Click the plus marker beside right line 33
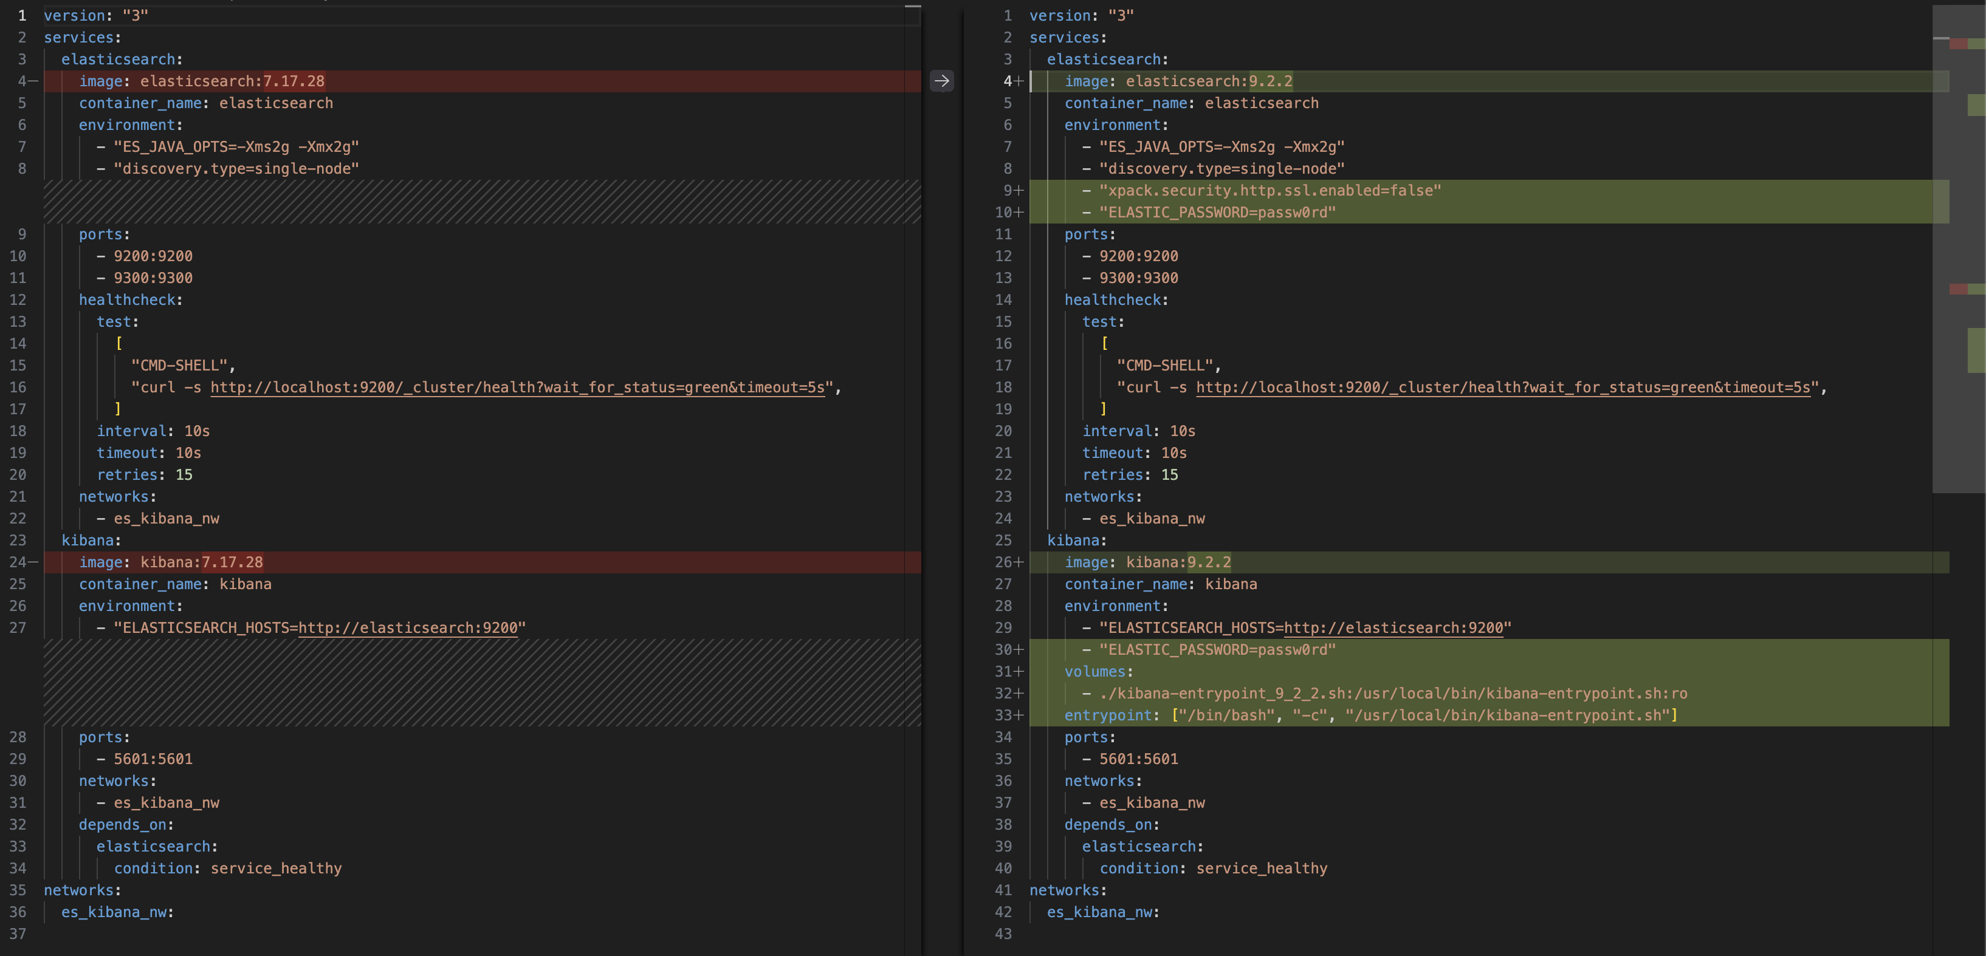Viewport: 1986px width, 956px height. 1019,715
